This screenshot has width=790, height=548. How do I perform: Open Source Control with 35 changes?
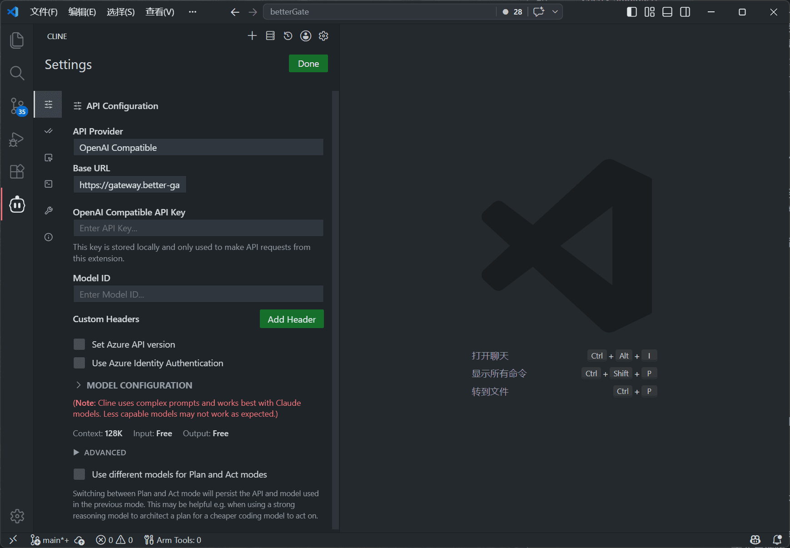(17, 106)
